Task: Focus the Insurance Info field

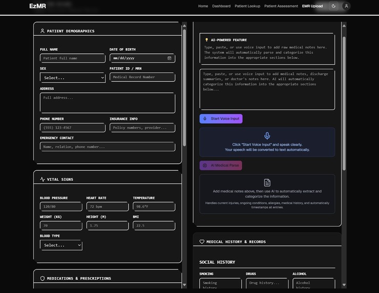Action: (142, 128)
